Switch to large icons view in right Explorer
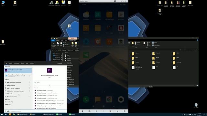207x116 pixels. (x=197, y=85)
